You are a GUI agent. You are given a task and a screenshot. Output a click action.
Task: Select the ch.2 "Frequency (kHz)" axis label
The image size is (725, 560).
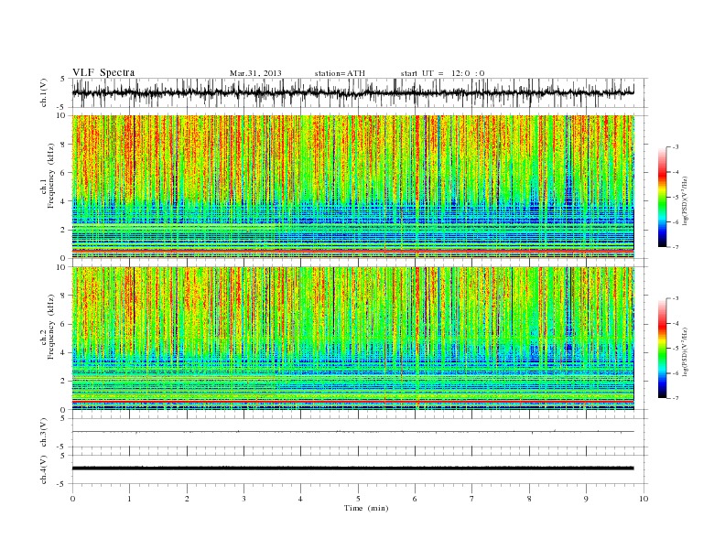click(52, 326)
